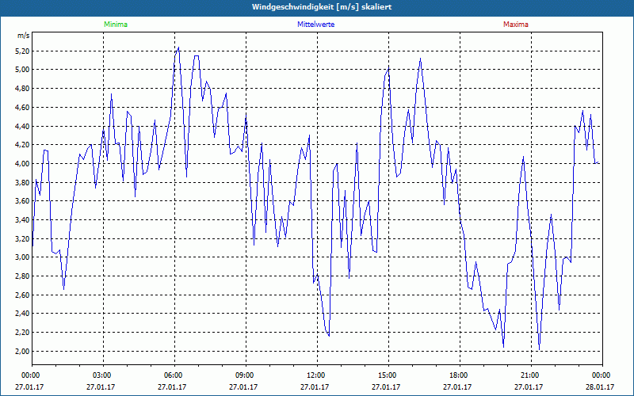
Task: Click the 4,00 y-axis value
Action: point(24,164)
